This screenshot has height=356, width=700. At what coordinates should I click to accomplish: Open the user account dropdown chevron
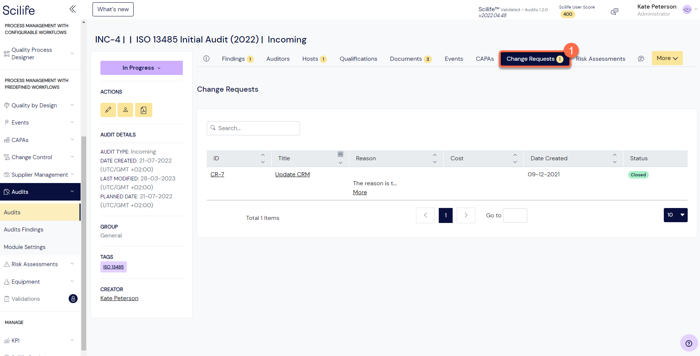(x=696, y=9)
